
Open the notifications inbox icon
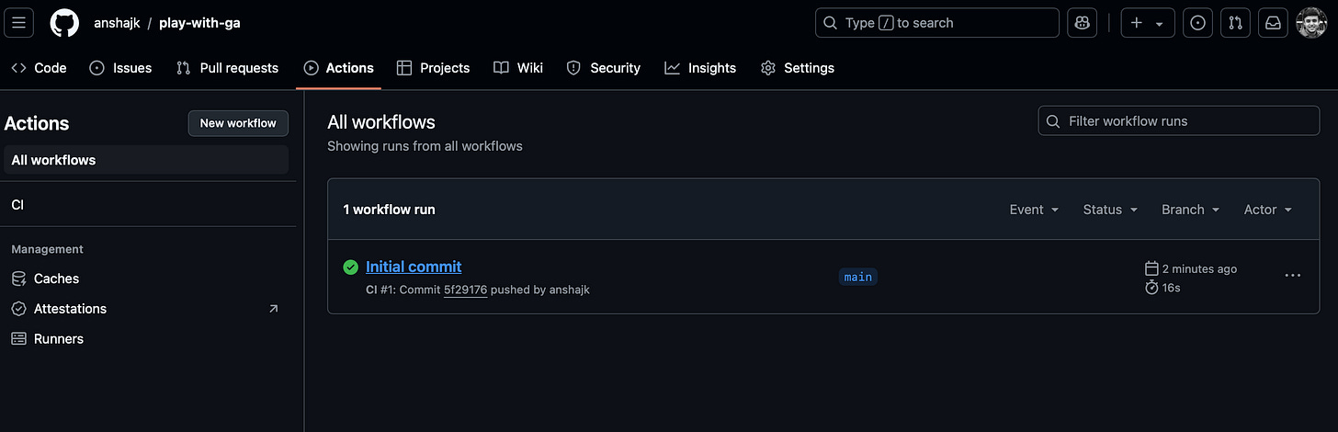[1274, 23]
